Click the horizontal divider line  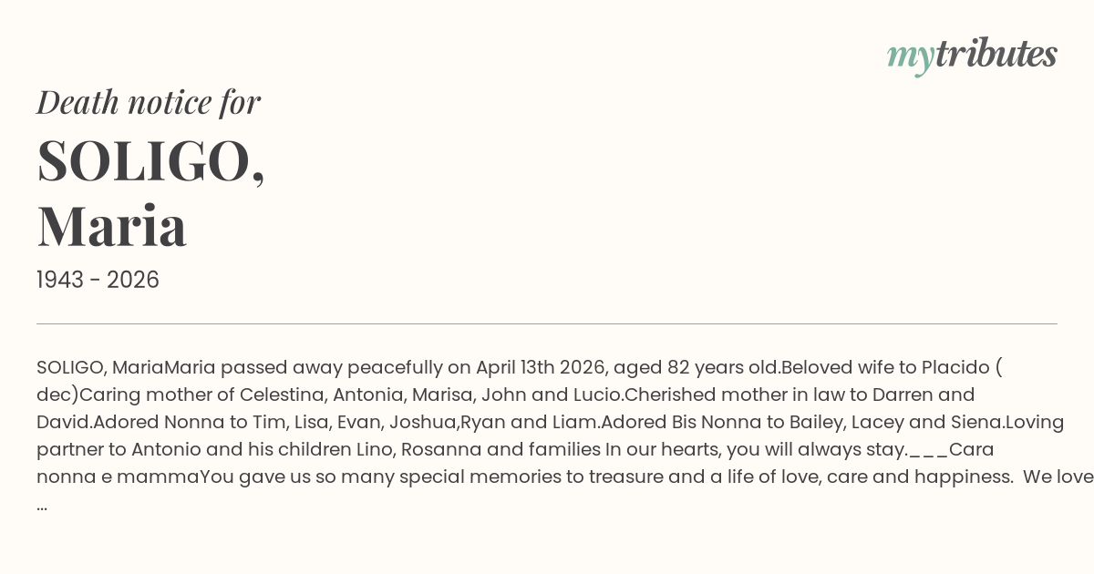tap(547, 323)
